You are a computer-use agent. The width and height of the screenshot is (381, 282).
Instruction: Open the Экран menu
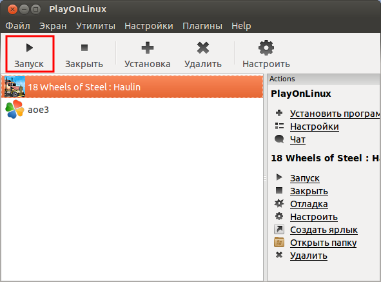click(x=53, y=26)
